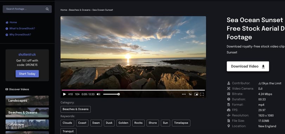Click Home in the breadcrumb
The width and height of the screenshot is (285, 134).
tap(64, 10)
